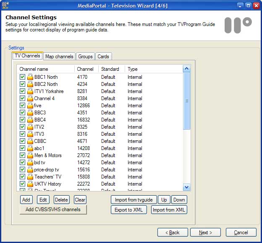Click the lock icon beside ITV2
The width and height of the screenshot is (262, 243).
(x=30, y=127)
